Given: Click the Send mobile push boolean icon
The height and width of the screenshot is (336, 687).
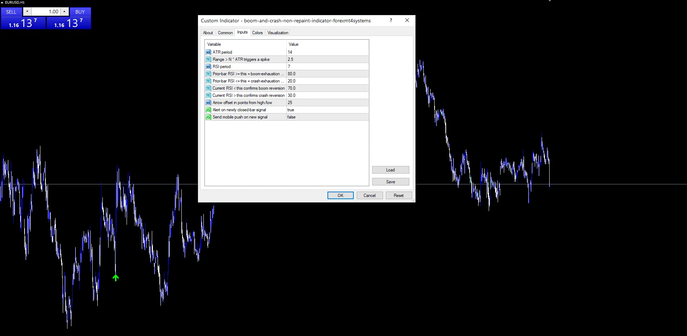Looking at the screenshot, I should click(x=208, y=117).
